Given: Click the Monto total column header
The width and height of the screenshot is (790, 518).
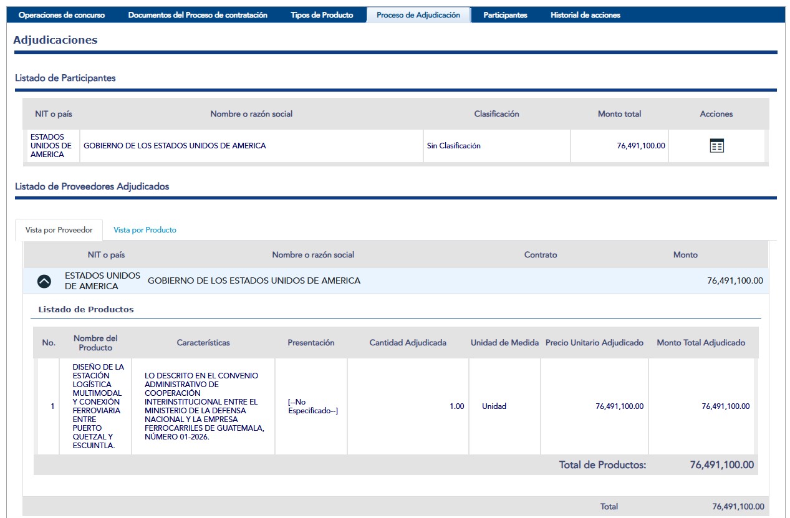Looking at the screenshot, I should (x=619, y=114).
